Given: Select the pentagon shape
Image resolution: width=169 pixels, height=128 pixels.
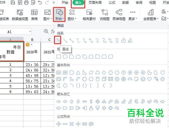Looking at the screenshot, I should (111, 72).
